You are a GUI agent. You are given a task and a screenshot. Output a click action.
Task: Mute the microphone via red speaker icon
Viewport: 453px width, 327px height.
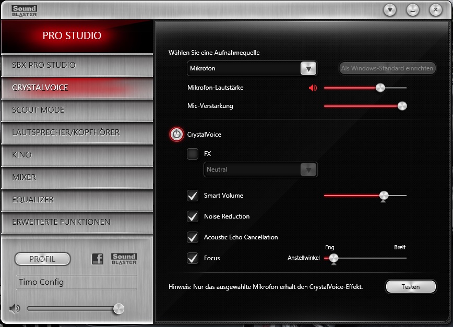(x=313, y=88)
